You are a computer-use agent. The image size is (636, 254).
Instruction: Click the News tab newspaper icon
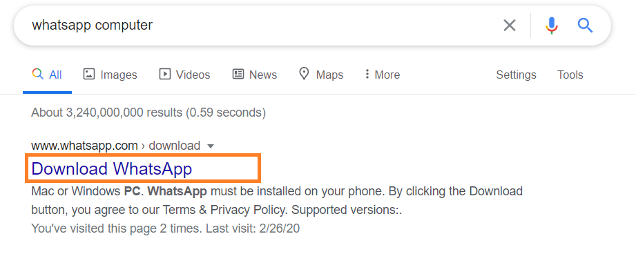pyautogui.click(x=238, y=74)
